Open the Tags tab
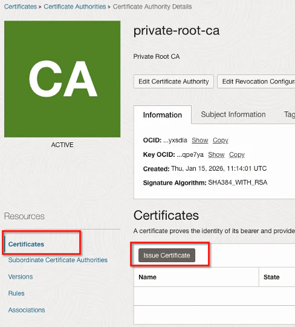Screen dimensions: 295x327 click(290, 114)
